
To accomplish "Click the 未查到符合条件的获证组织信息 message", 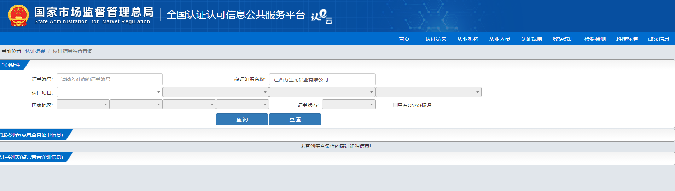I will [x=335, y=146].
